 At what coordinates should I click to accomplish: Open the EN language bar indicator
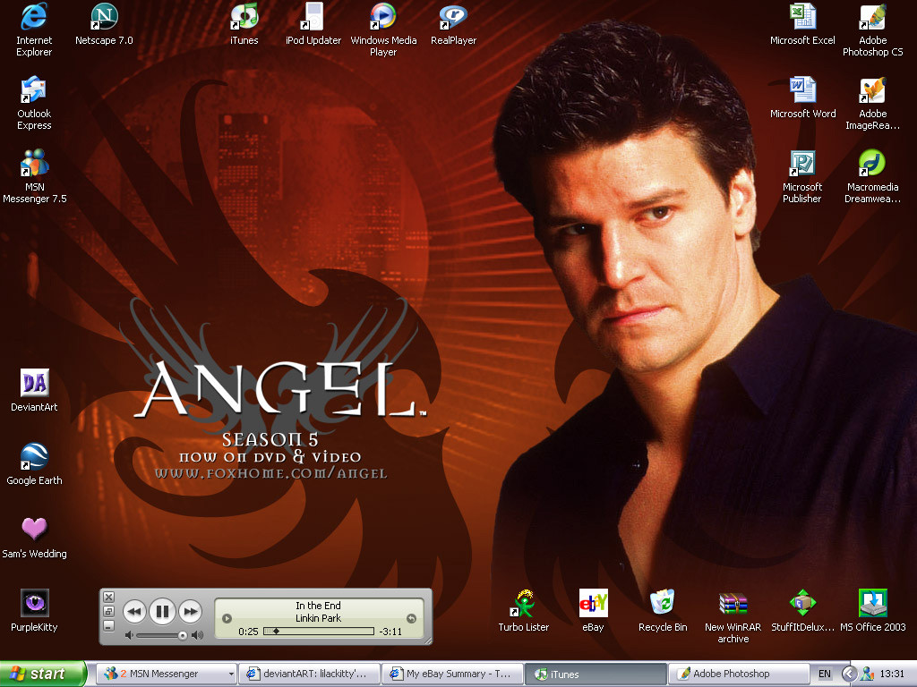825,674
